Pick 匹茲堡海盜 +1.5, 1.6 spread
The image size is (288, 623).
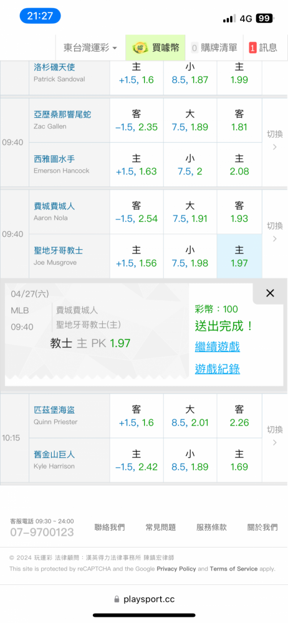pos(137,416)
